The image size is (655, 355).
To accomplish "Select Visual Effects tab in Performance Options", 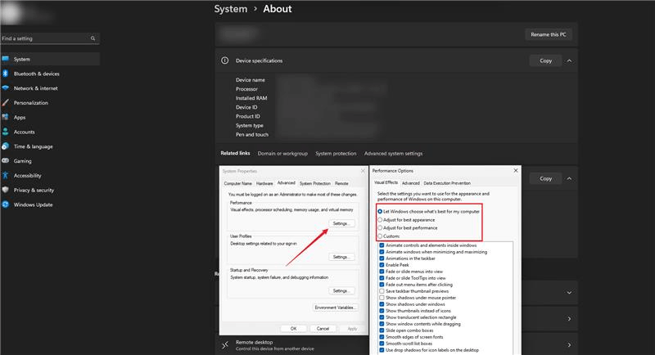I will 386,182.
